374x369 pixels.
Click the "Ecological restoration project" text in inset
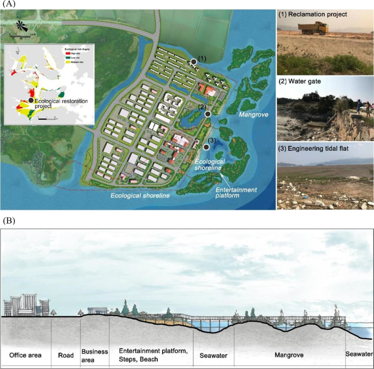coord(61,103)
